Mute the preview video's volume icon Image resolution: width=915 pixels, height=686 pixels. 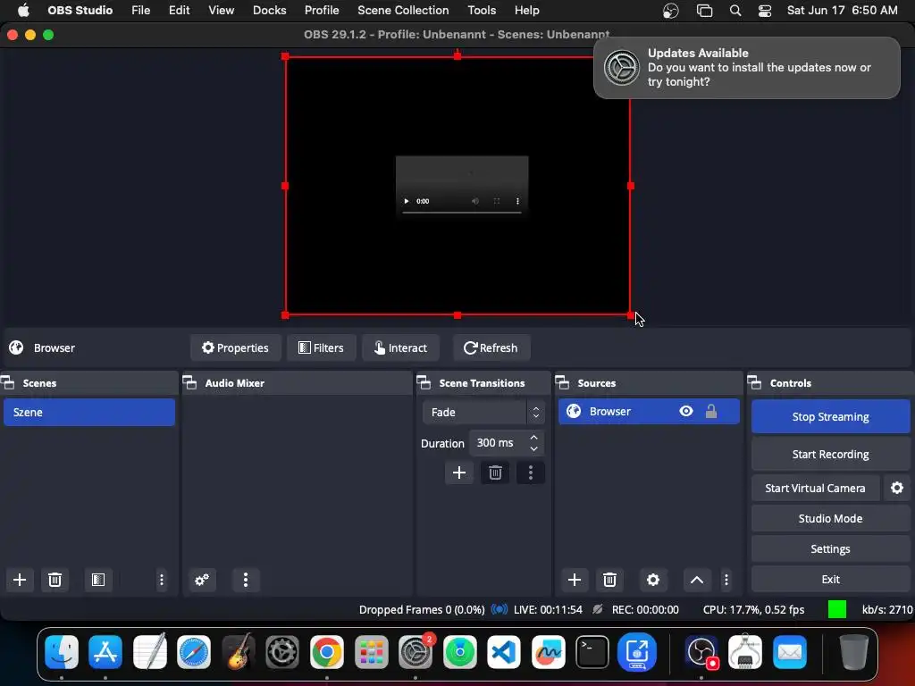click(x=475, y=201)
